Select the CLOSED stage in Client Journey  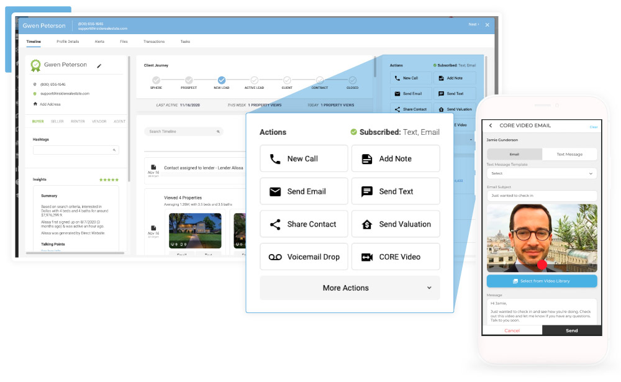click(x=353, y=80)
